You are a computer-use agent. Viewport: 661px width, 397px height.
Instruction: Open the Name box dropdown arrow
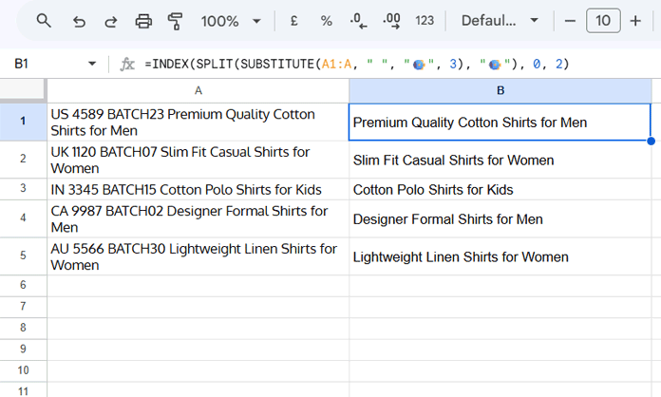coord(92,64)
